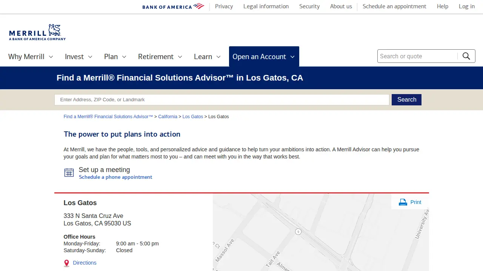
Task: Open Schedule an appointment in header
Action: [394, 6]
